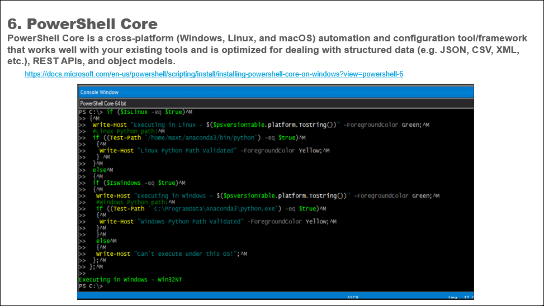Image resolution: width=544 pixels, height=306 pixels.
Task: Click the final "PS C:\>" prompt
Action: click(x=91, y=286)
